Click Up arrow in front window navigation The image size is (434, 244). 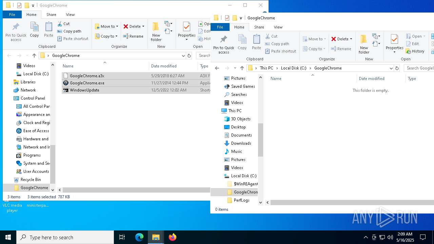coord(242,68)
